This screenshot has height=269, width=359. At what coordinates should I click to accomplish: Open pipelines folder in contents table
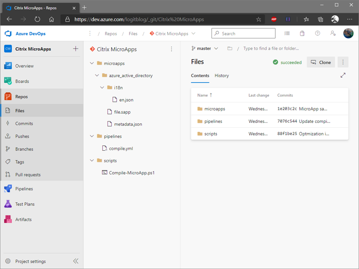tap(213, 121)
